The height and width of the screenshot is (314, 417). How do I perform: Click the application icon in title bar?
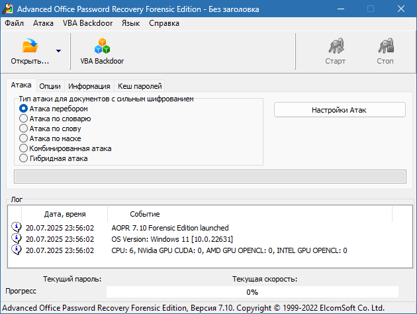click(x=8, y=9)
